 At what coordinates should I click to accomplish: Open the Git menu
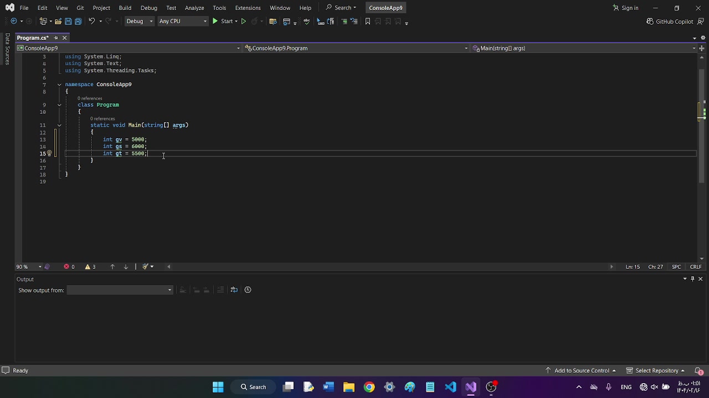80,8
